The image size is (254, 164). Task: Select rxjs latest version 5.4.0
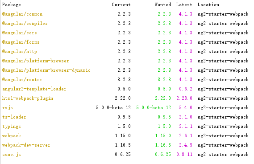pyautogui.click(x=186, y=108)
